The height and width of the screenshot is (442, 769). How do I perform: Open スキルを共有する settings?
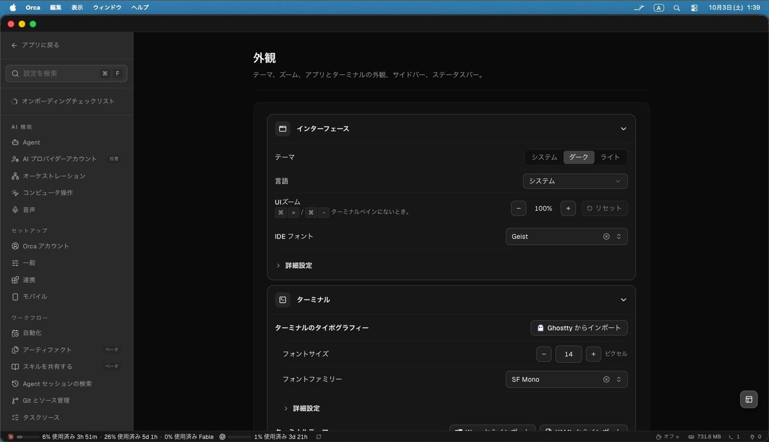(x=65, y=367)
